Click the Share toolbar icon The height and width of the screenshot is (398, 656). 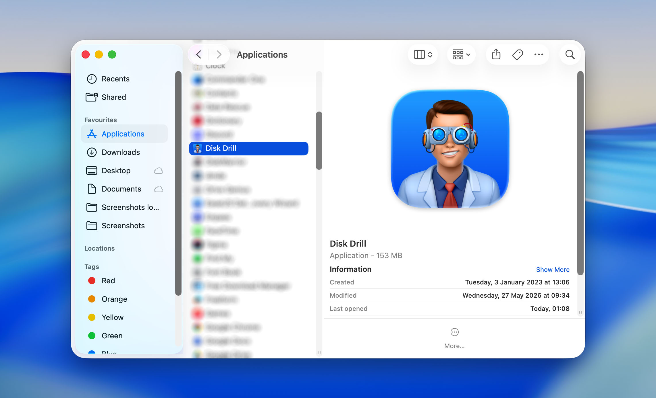pos(496,54)
